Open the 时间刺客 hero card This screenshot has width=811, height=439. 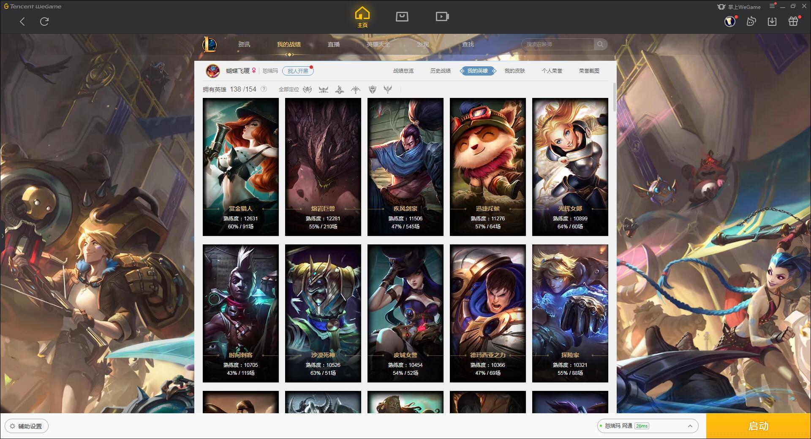pyautogui.click(x=241, y=313)
